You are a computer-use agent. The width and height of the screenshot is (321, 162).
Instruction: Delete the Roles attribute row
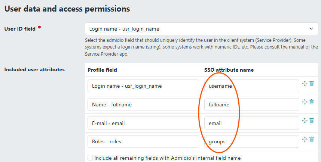click(312, 139)
